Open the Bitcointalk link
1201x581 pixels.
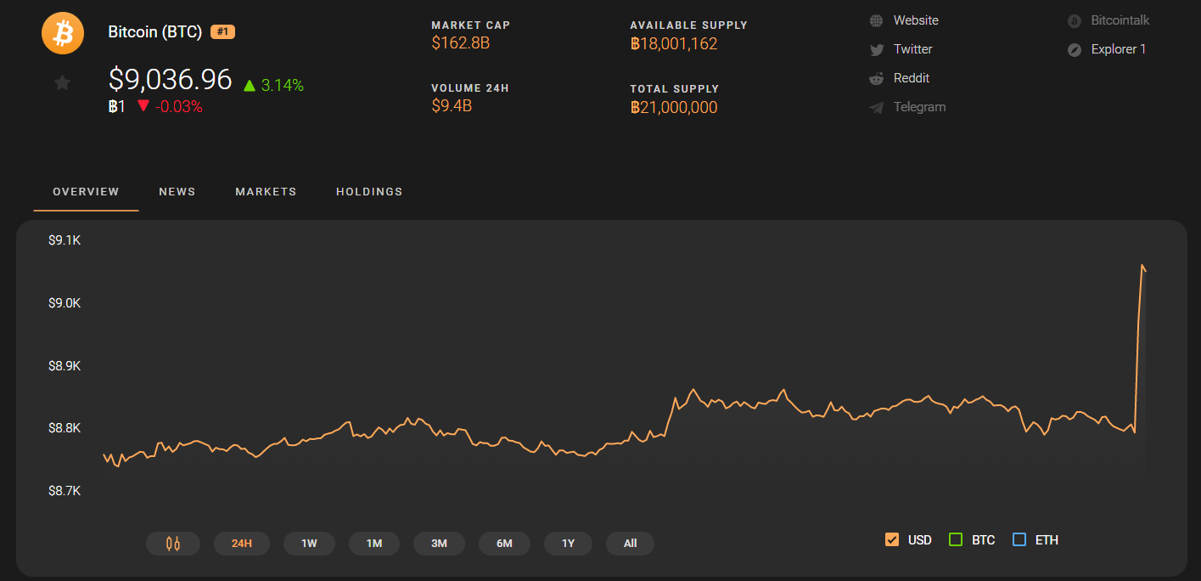click(x=1120, y=20)
